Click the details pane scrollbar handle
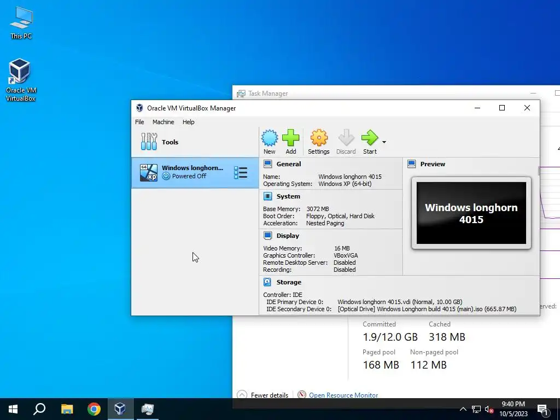 click(x=538, y=171)
